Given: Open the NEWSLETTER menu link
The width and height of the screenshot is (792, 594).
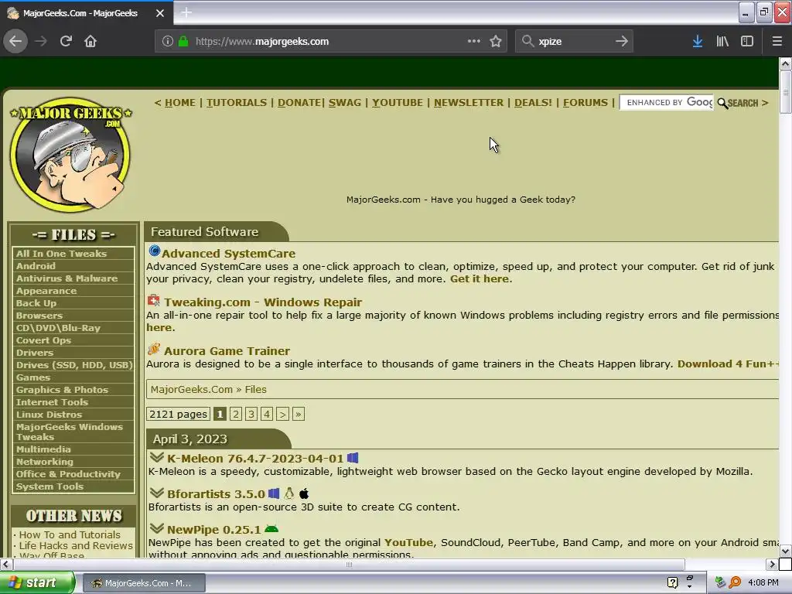Looking at the screenshot, I should click(469, 103).
